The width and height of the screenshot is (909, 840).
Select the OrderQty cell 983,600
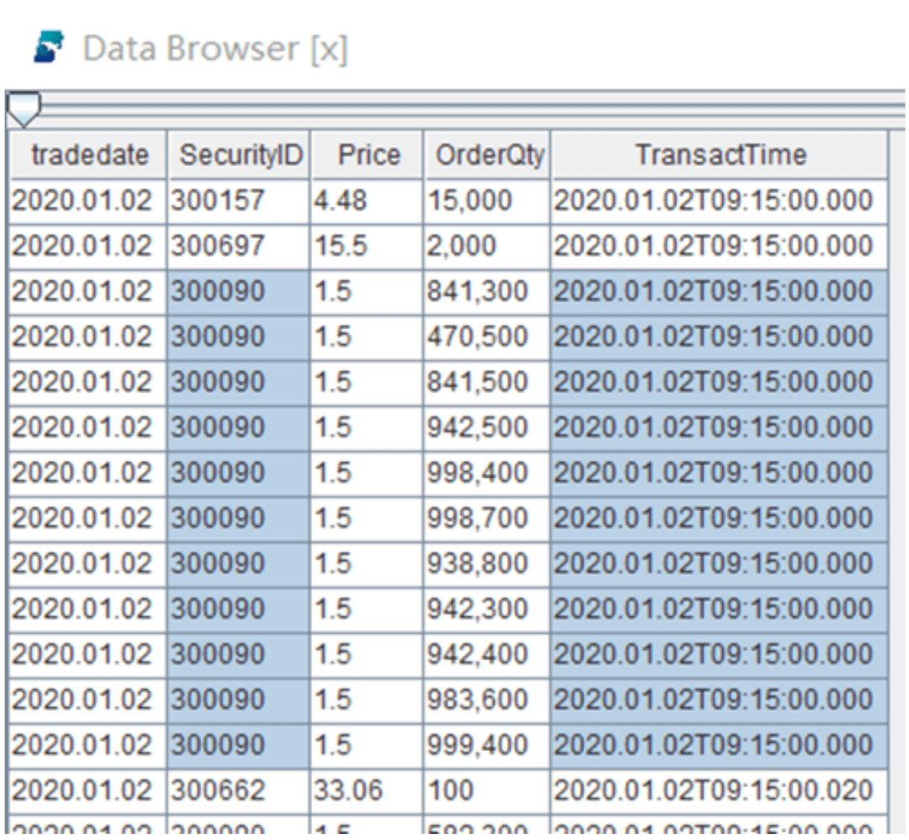pyautogui.click(x=487, y=700)
